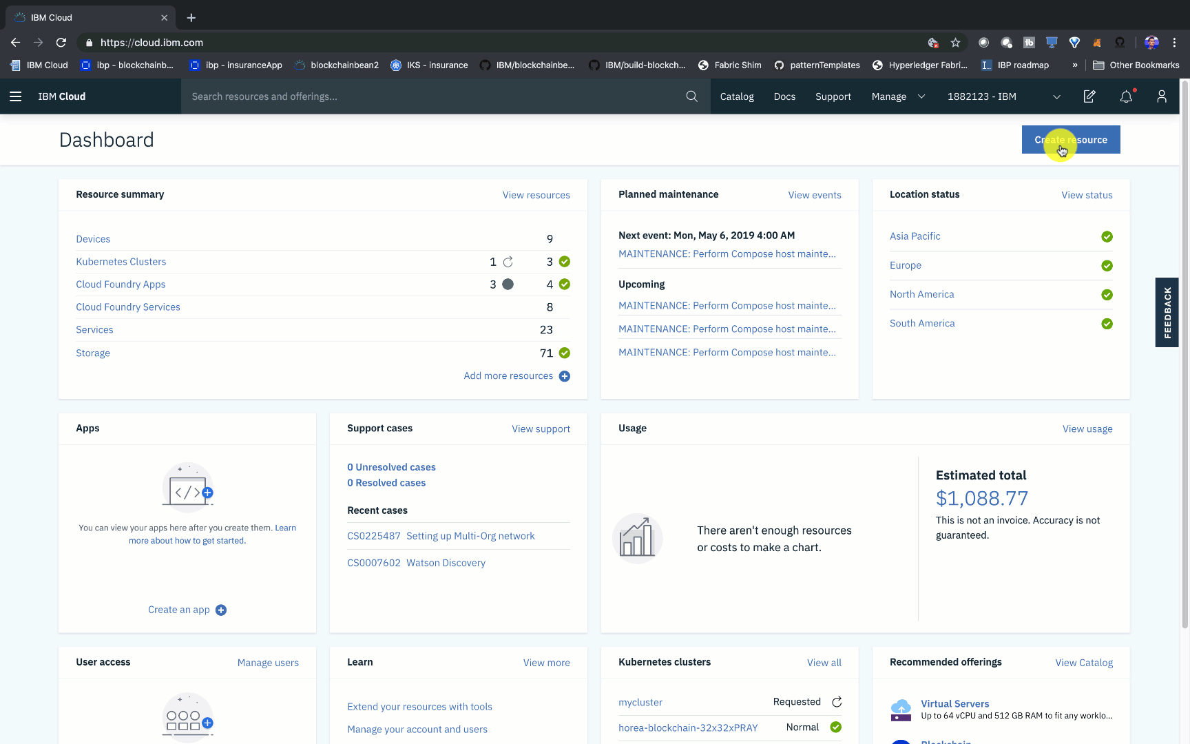The image size is (1190, 744).
Task: Click the green check in Storage row
Action: point(564,353)
